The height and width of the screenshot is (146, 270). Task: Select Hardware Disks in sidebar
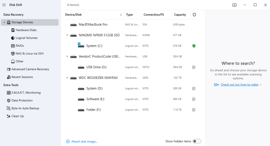pyautogui.click(x=26, y=30)
